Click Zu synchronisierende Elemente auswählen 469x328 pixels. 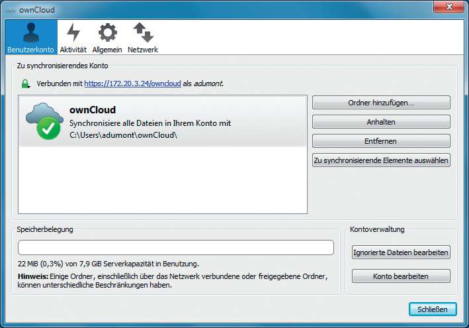381,160
